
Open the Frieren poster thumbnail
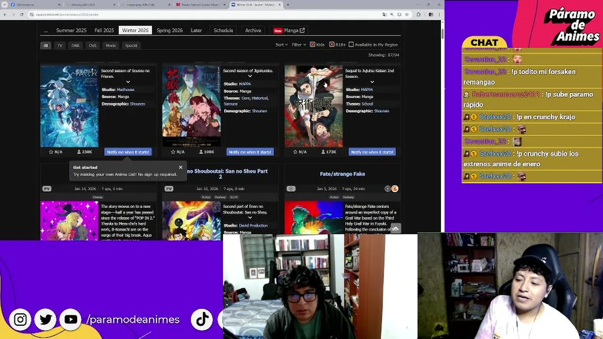click(69, 106)
